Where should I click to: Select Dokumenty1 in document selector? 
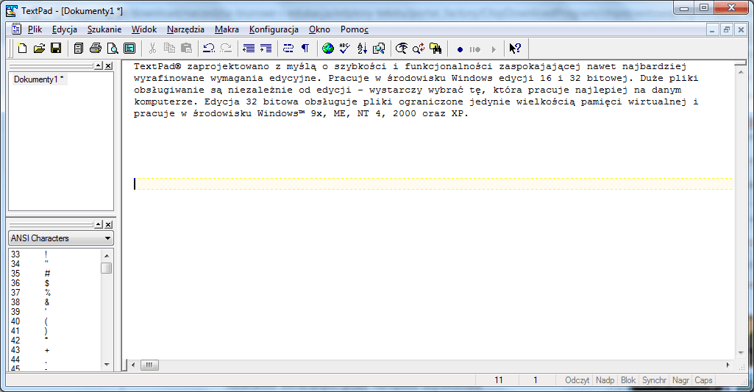(x=38, y=79)
